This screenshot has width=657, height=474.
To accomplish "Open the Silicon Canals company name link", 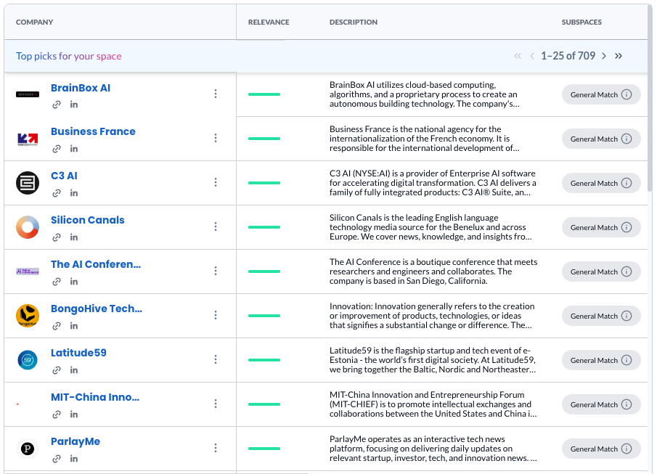I will 88,220.
